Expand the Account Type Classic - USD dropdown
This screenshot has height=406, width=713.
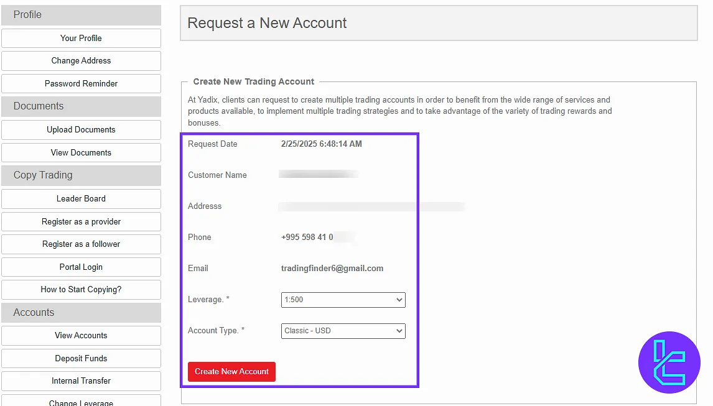[x=343, y=331]
